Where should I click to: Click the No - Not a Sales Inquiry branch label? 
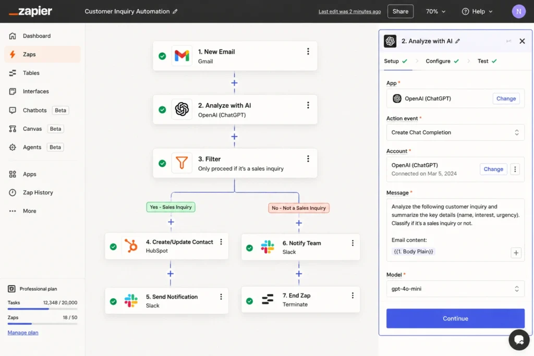pos(299,208)
